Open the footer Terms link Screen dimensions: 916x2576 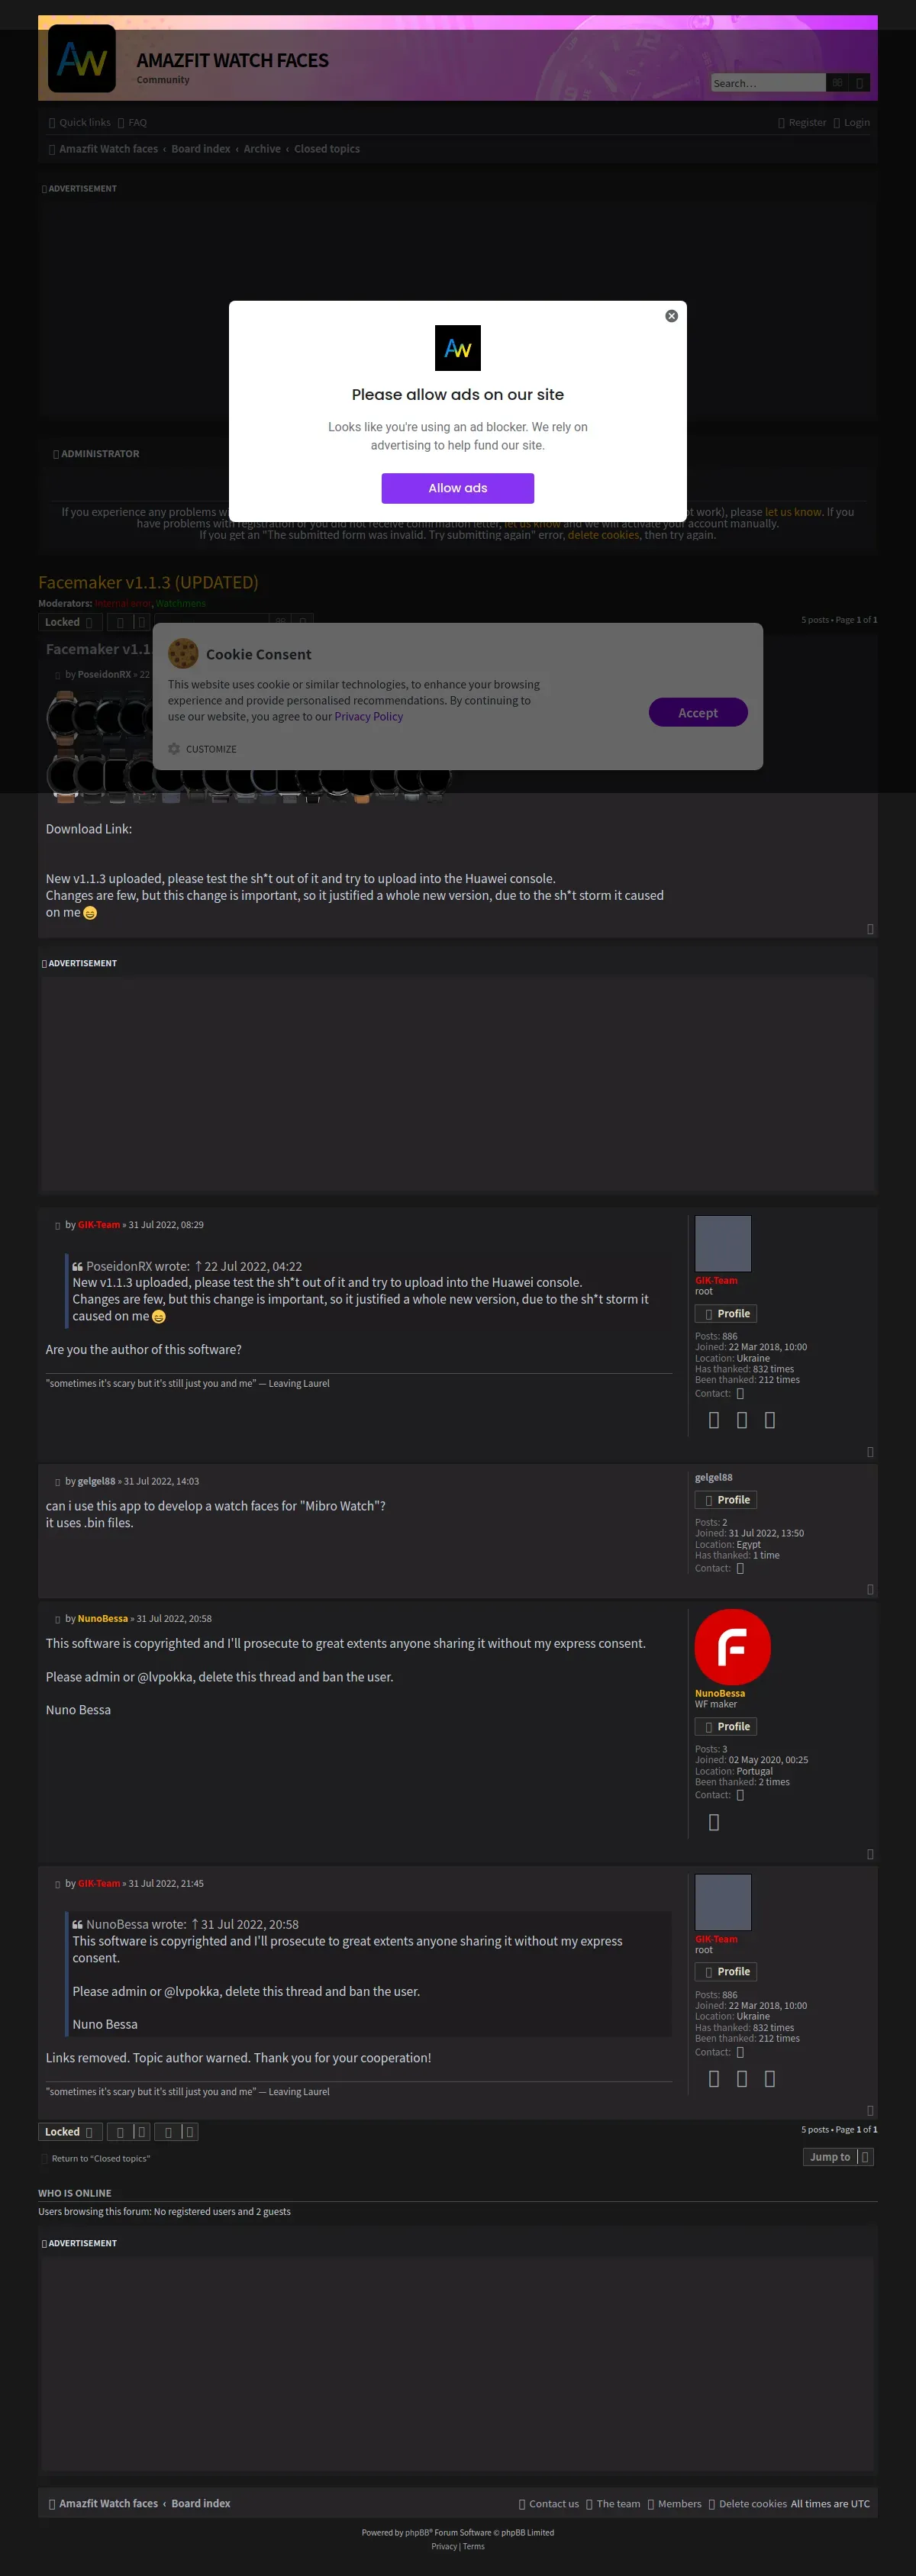point(473,2547)
